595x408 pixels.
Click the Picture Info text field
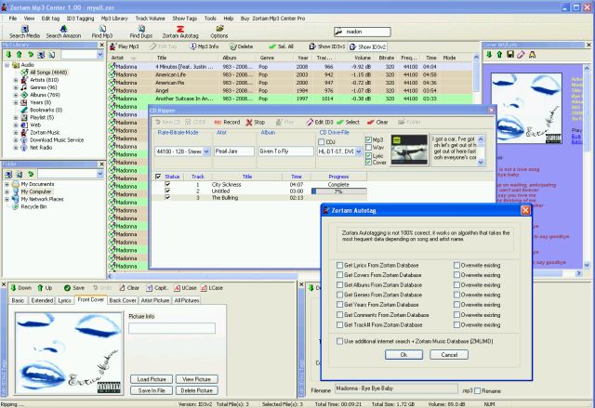click(x=171, y=328)
